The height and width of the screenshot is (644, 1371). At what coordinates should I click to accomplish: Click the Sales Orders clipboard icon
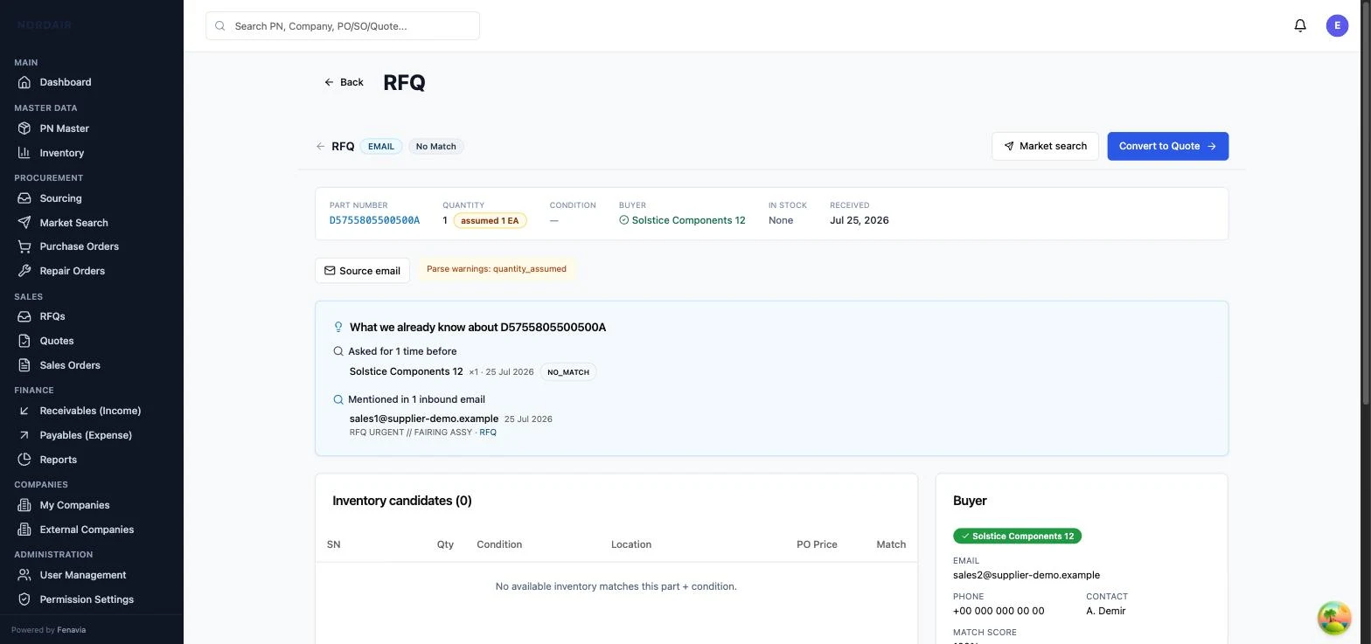(24, 365)
